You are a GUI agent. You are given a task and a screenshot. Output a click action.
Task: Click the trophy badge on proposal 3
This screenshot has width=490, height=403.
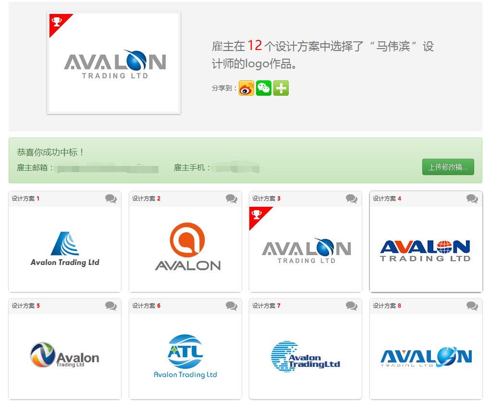pos(257,214)
